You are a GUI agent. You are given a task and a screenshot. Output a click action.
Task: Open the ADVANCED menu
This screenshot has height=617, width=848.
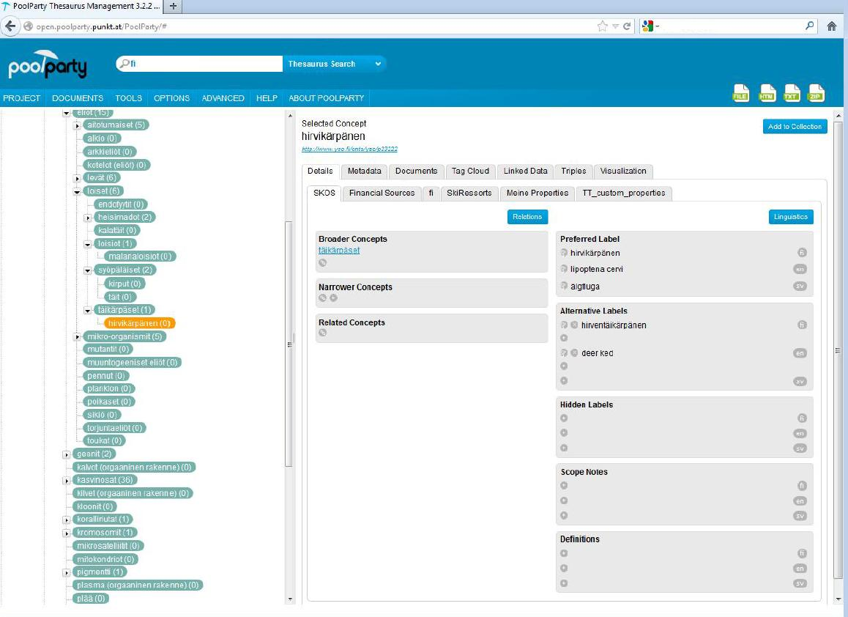click(223, 98)
